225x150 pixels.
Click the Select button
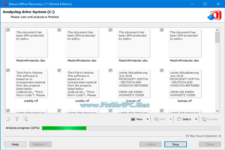click(x=184, y=119)
